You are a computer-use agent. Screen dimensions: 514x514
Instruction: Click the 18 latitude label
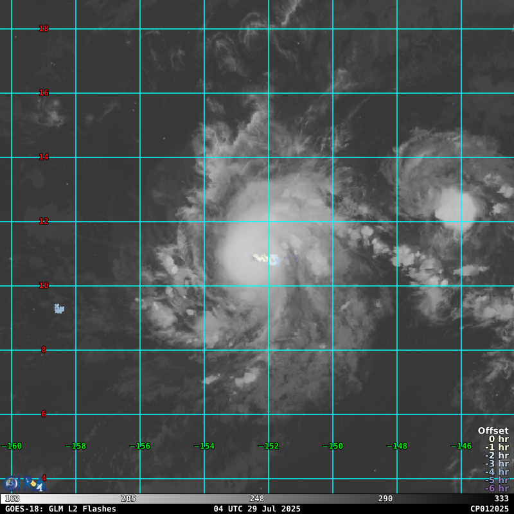coord(44,28)
